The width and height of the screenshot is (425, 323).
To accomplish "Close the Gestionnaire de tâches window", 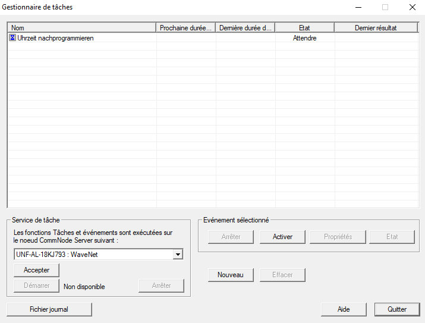I will (x=412, y=7).
